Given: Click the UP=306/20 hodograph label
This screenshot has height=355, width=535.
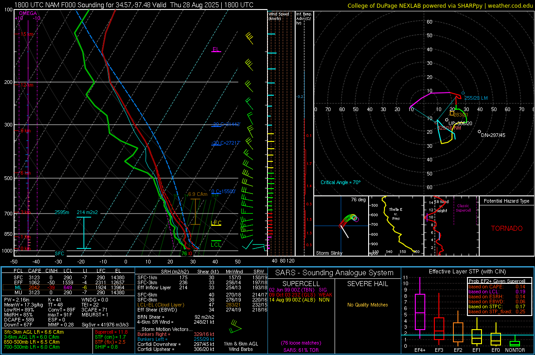Looking at the screenshot, I should tap(460, 123).
